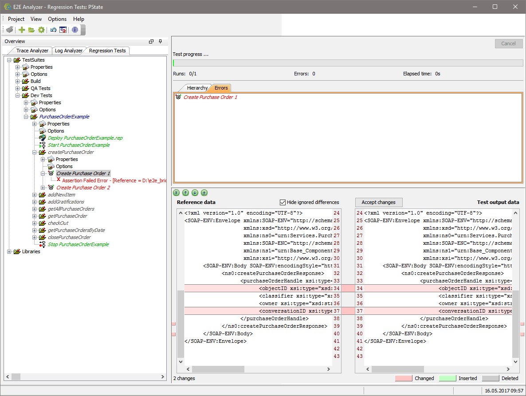526x396 pixels.
Task: Jump to first difference with topmost green arrow
Action: (x=176, y=192)
